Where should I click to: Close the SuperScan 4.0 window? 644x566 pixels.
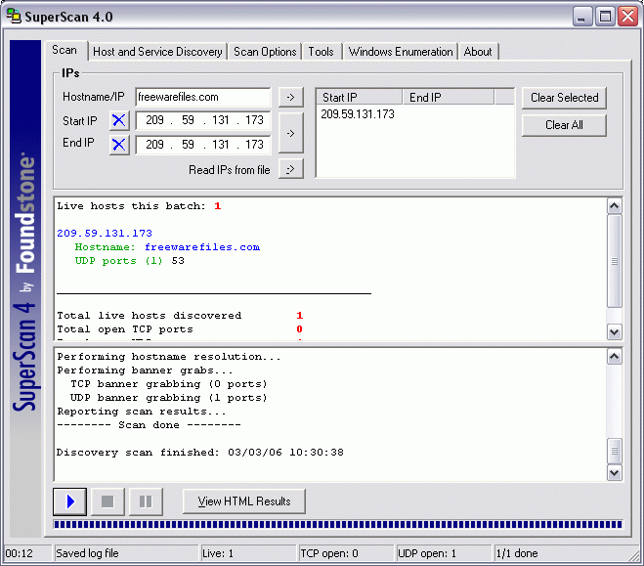628,17
